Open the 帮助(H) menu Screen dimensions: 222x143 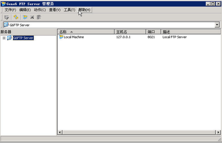[x=84, y=10]
